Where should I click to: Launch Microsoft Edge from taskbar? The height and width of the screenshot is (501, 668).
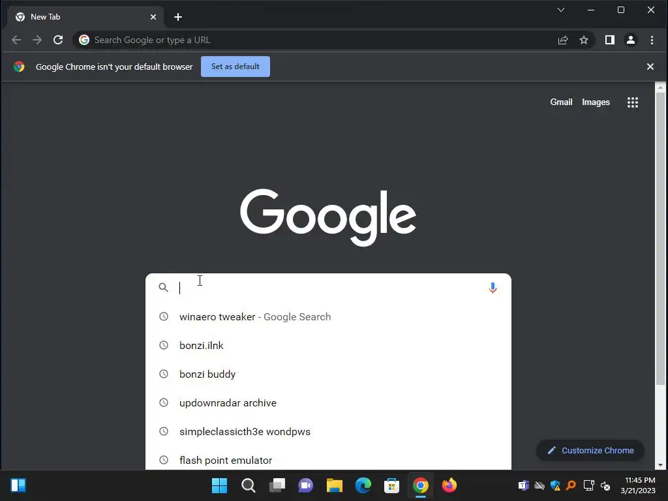[363, 485]
